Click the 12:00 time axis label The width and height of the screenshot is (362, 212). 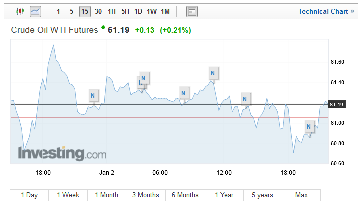coord(224,172)
